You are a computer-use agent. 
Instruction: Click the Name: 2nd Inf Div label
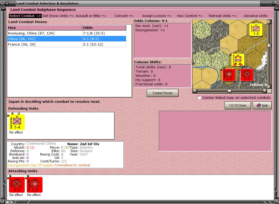pyautogui.click(x=83, y=144)
